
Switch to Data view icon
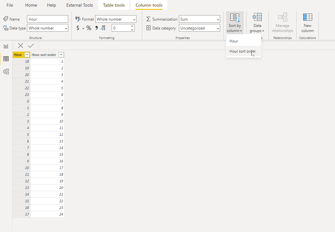6,59
